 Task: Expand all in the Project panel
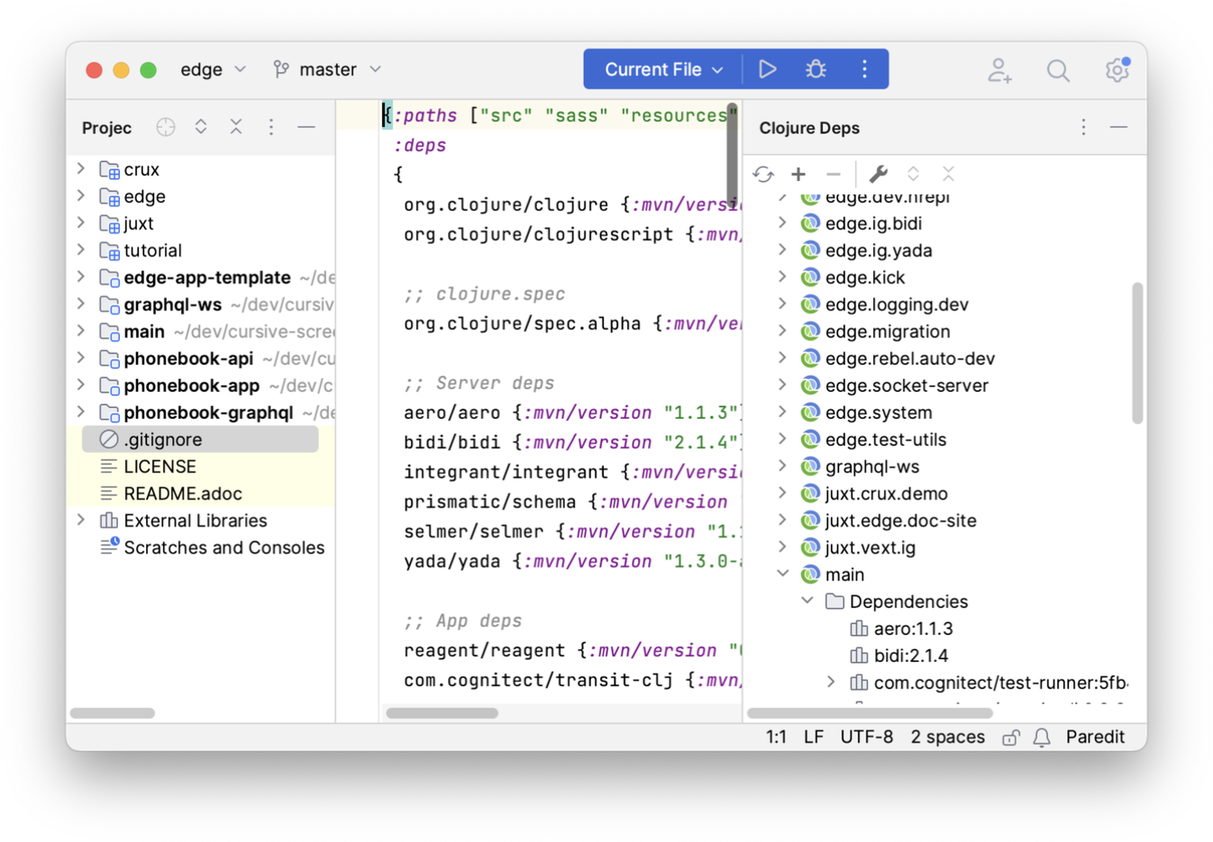click(201, 127)
